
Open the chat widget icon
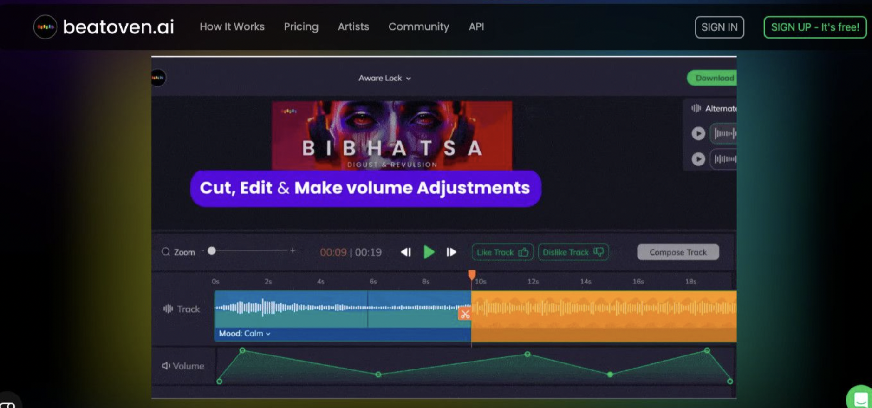860,398
